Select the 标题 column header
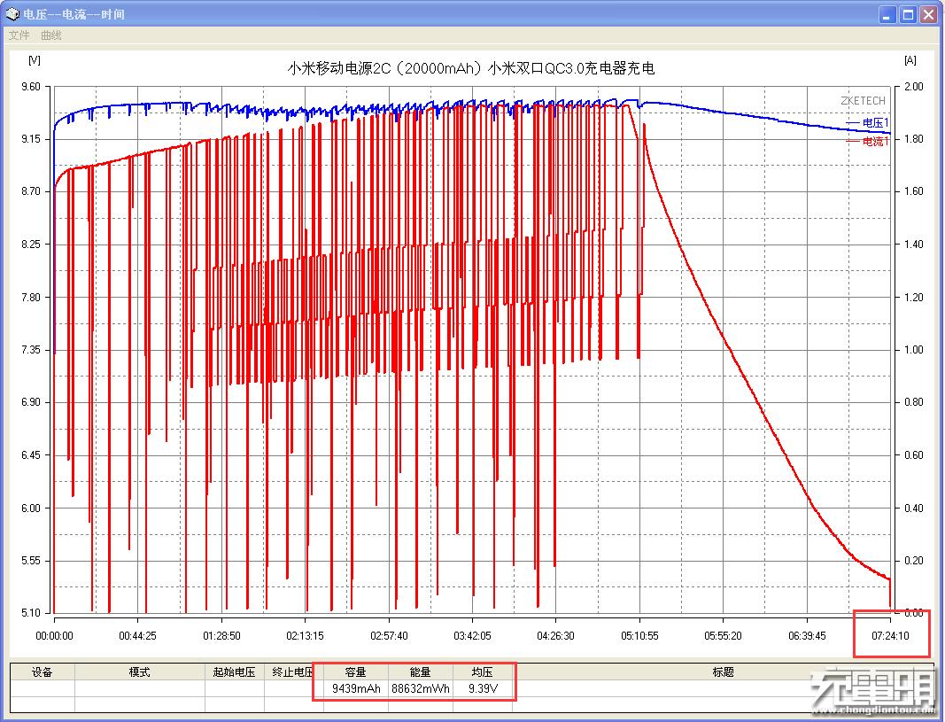Image resolution: width=945 pixels, height=722 pixels. 723,672
